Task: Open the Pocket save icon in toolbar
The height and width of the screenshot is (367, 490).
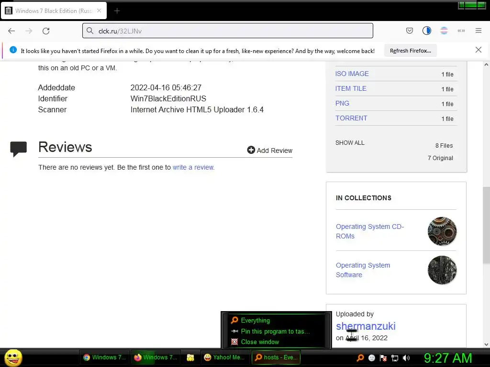Action: 410,31
